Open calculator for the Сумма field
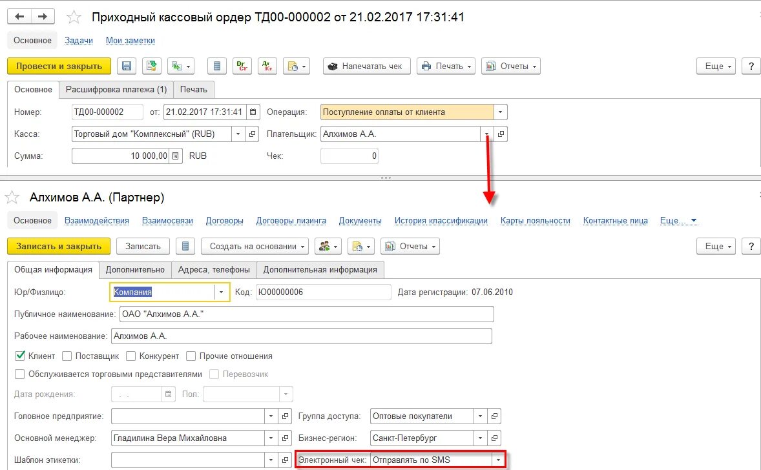The height and width of the screenshot is (470, 761). point(176,156)
